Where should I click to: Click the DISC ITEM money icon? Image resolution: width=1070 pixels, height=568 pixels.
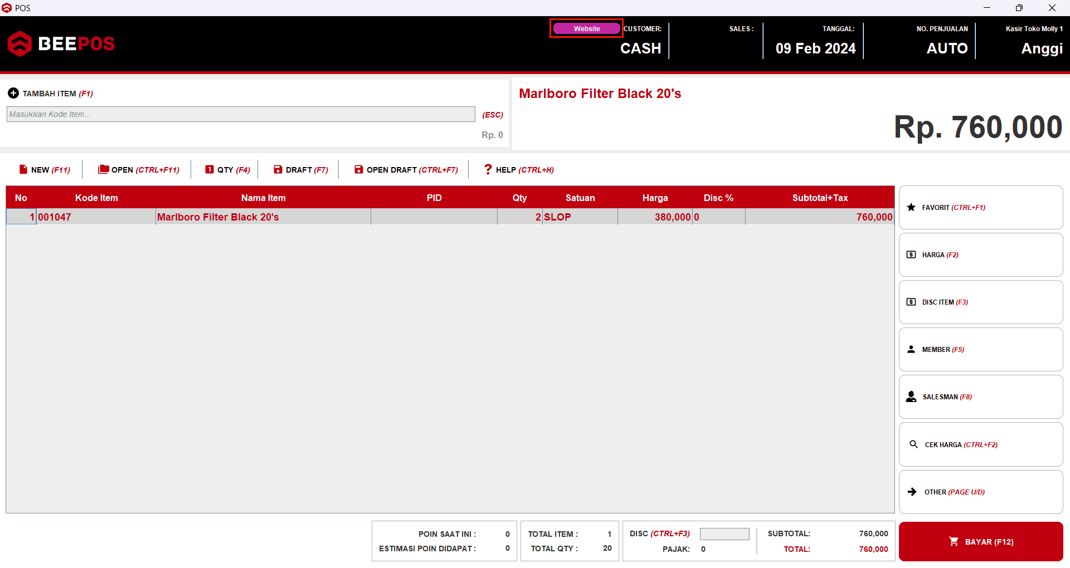coord(911,302)
